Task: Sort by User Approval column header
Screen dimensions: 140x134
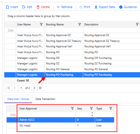Action: point(28,109)
